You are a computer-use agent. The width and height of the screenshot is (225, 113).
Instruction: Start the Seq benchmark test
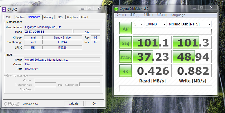coord(126,42)
